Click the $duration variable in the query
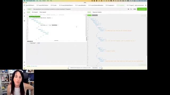The width and height of the screenshot is (170, 95). pos(54,25)
